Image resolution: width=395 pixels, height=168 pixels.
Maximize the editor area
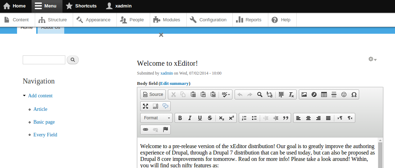(x=146, y=106)
